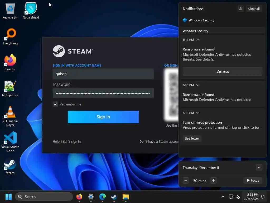Click See fewer notifications
This screenshot has height=203, width=270.
tap(192, 139)
